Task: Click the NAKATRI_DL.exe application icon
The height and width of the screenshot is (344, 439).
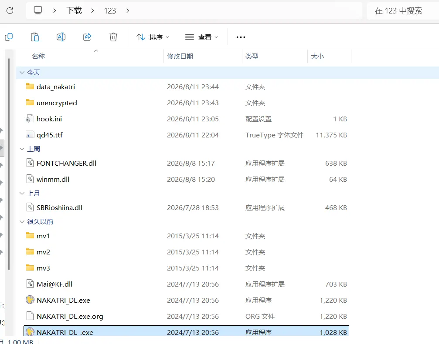Action: [x=30, y=300]
